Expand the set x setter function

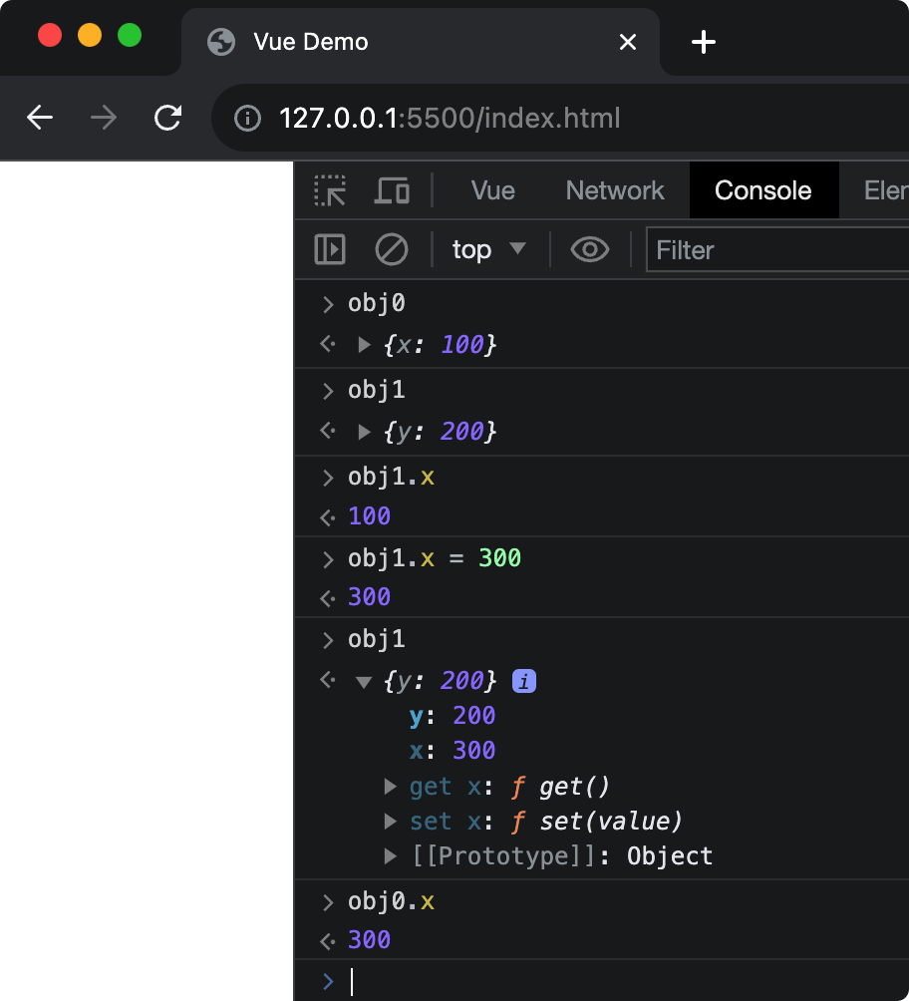(391, 822)
